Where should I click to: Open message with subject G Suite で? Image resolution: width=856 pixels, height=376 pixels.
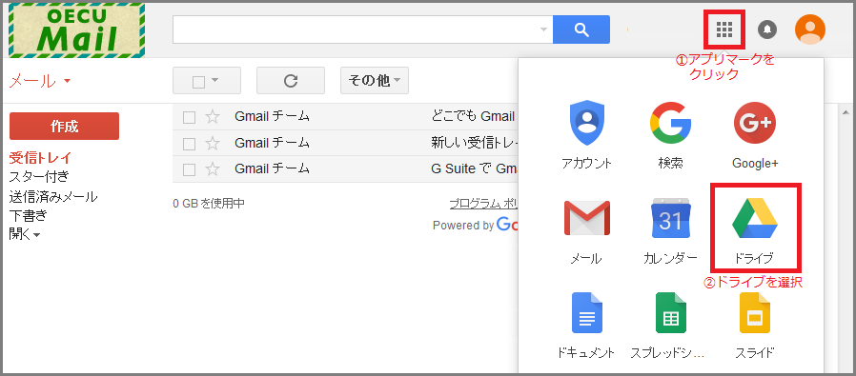pyautogui.click(x=474, y=169)
